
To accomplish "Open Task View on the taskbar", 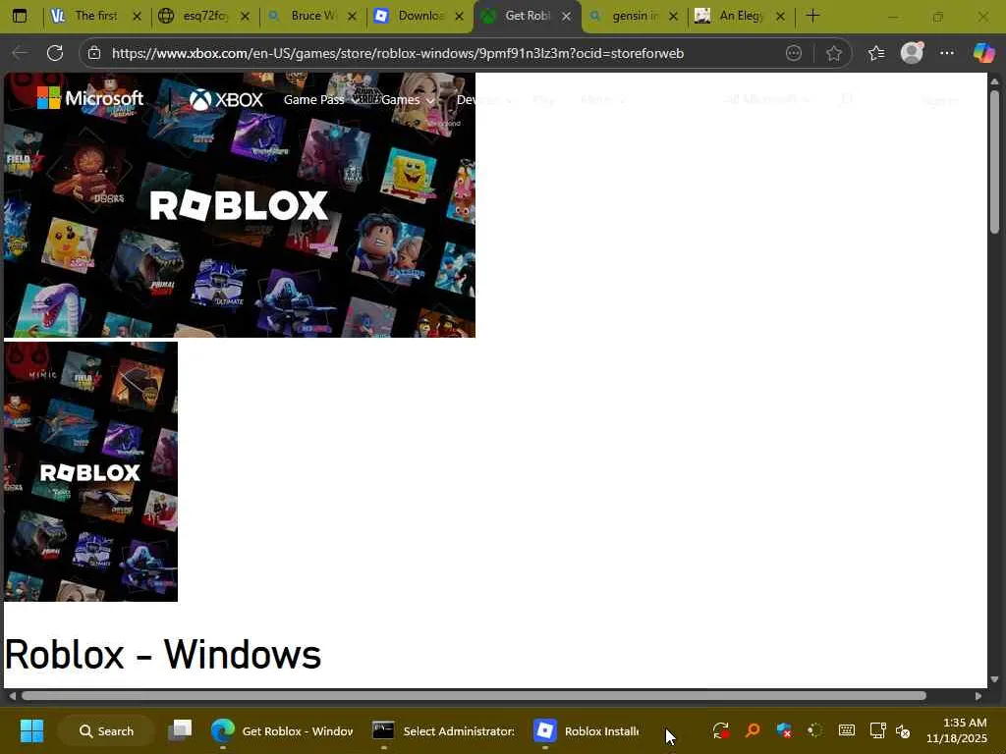I will (180, 730).
